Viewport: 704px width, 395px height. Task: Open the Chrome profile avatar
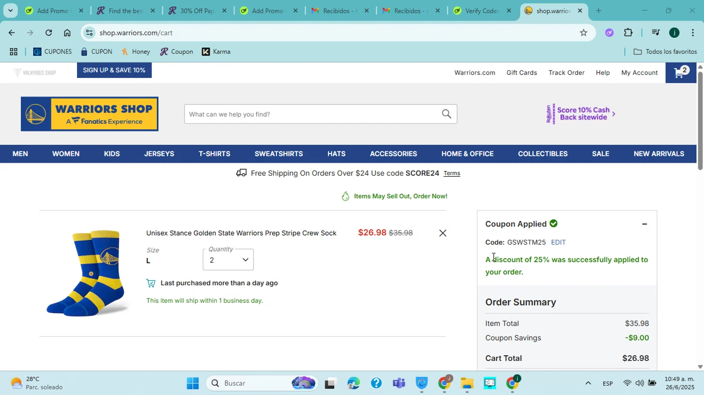[674, 32]
